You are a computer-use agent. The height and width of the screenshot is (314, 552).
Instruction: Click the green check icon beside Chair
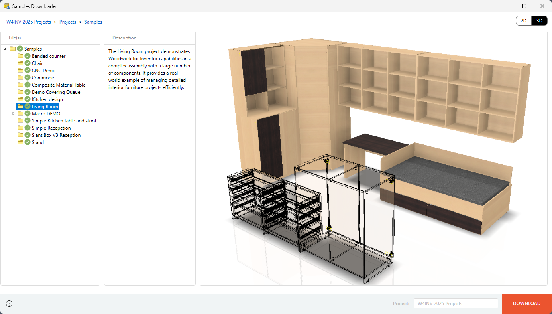28,63
